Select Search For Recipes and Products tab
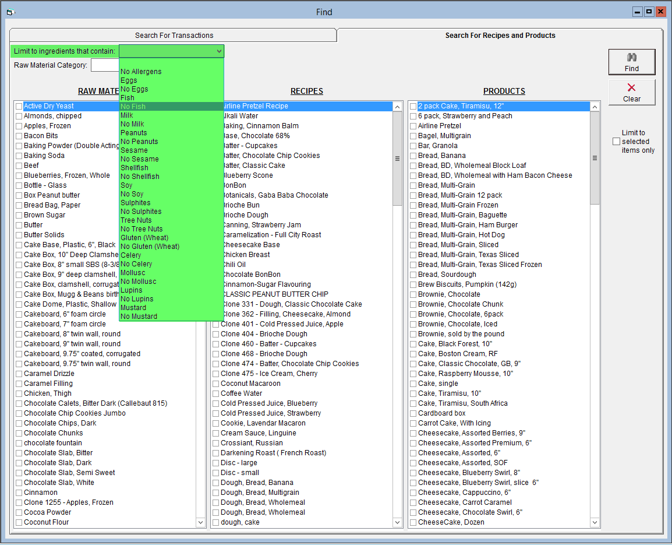This screenshot has width=672, height=545. (500, 36)
